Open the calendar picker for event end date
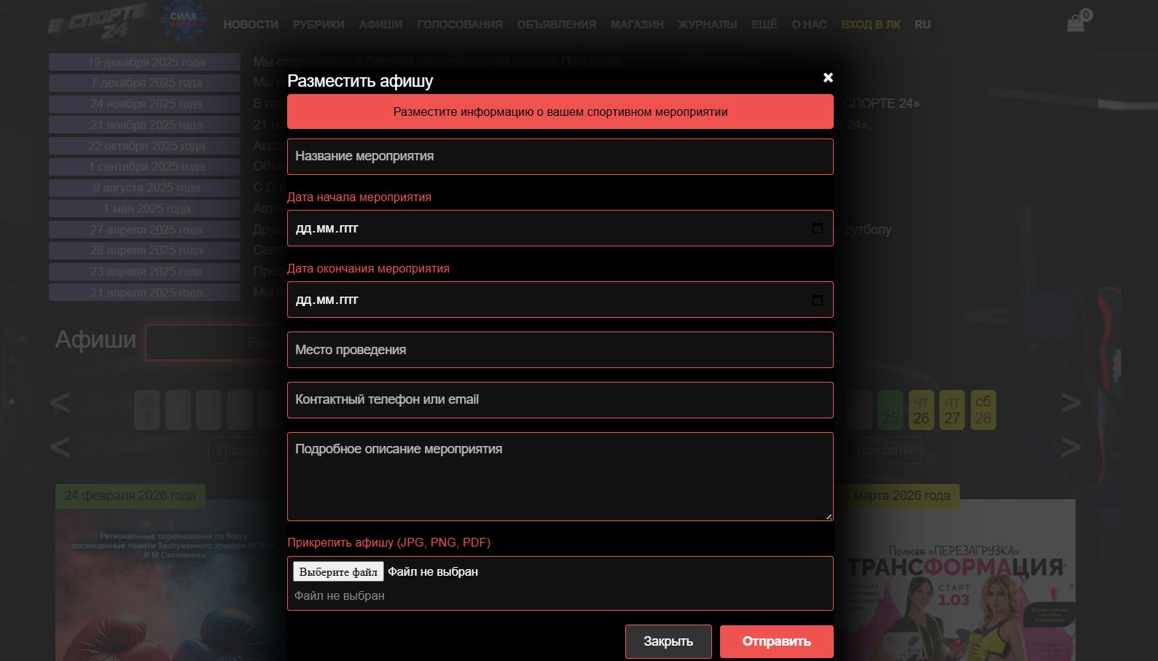1158x661 pixels. click(x=818, y=300)
